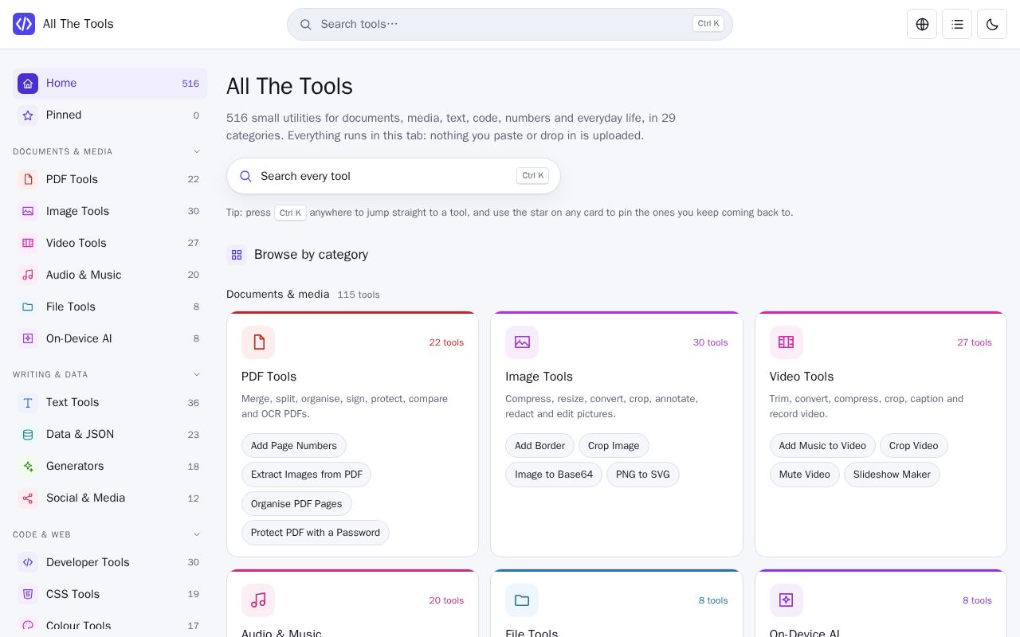Click the Developer Tools code icon
The width and height of the screenshot is (1020, 637).
click(x=28, y=562)
